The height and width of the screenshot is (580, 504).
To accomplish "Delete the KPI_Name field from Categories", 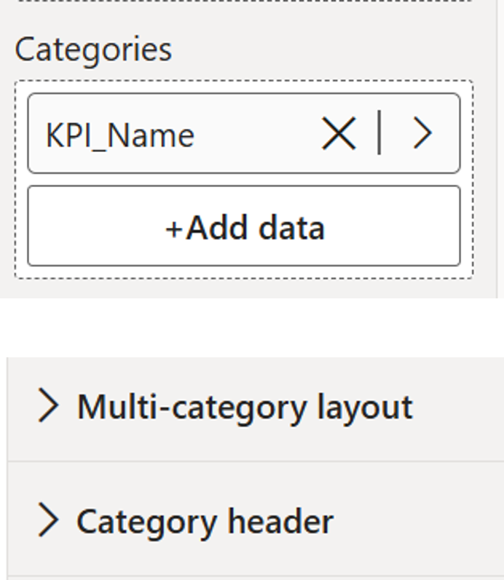I will [x=338, y=134].
